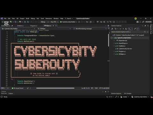Click the editor horizontal scrollbar
Screen dimensions: 153x115
[x=55, y=88]
